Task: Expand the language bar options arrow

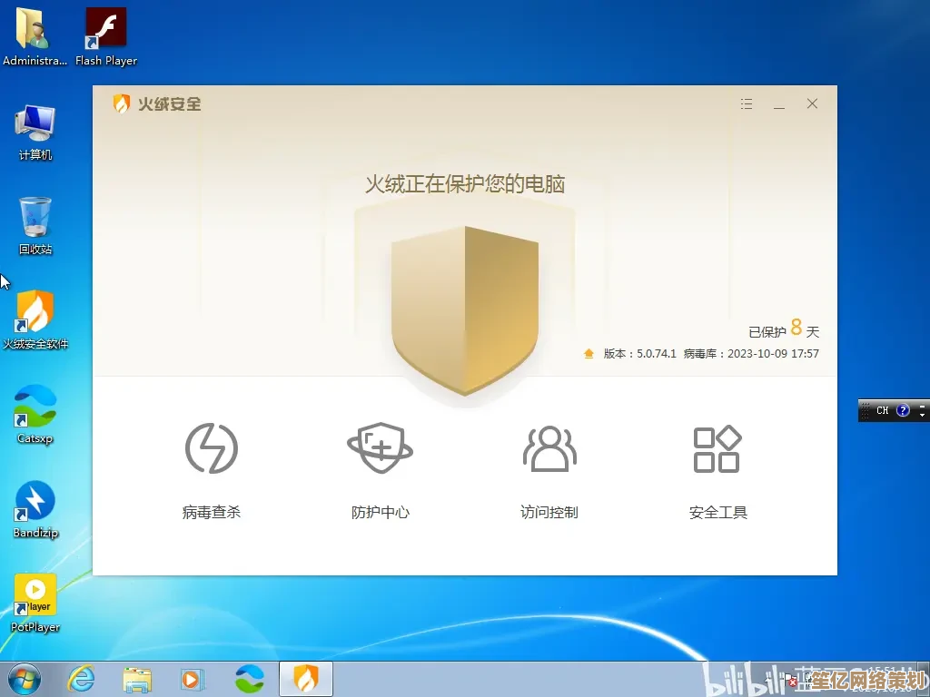Action: click(x=922, y=415)
